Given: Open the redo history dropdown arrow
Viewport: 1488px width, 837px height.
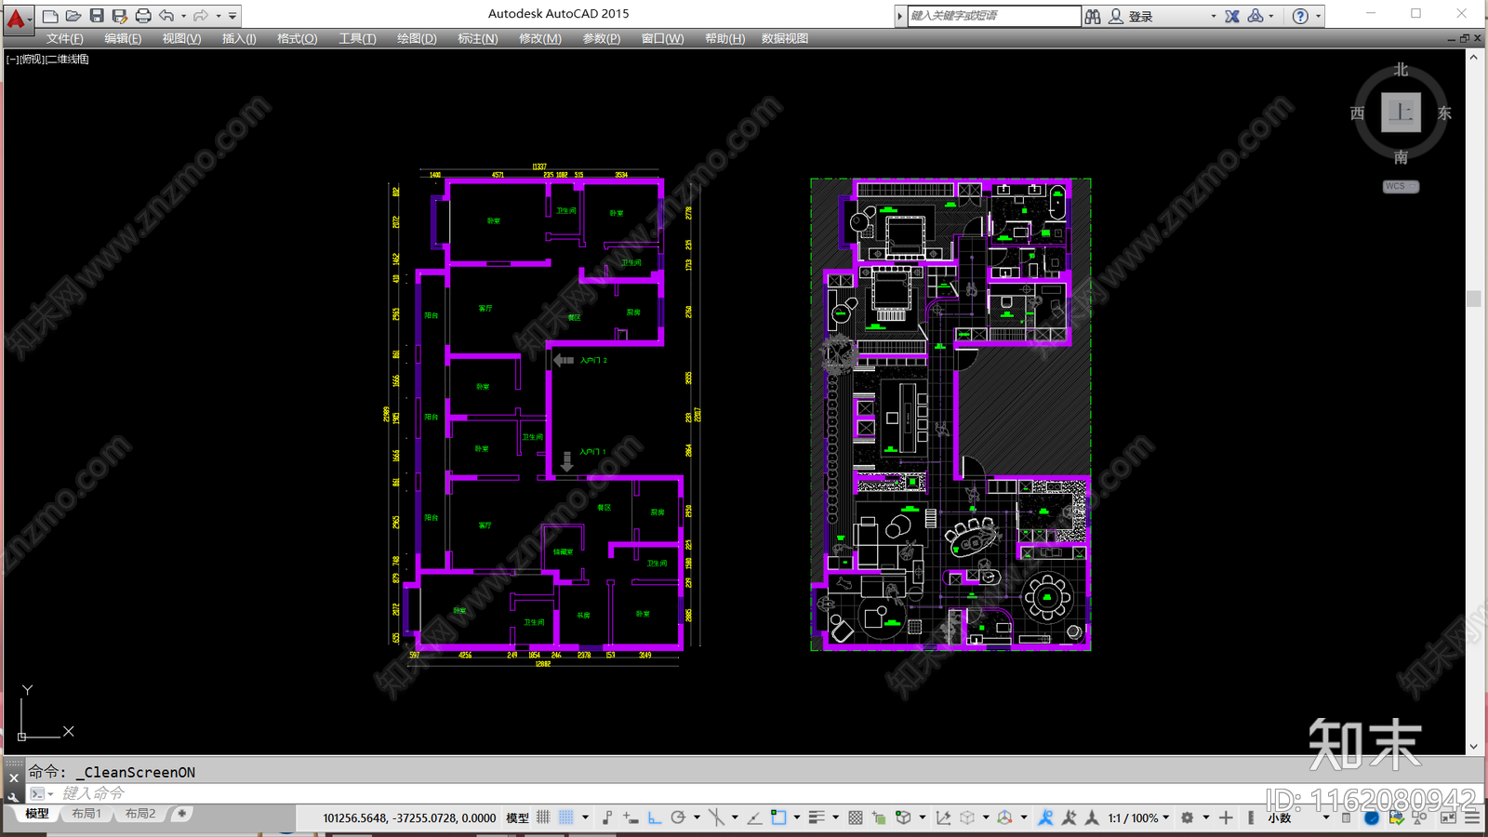Looking at the screenshot, I should tap(219, 16).
